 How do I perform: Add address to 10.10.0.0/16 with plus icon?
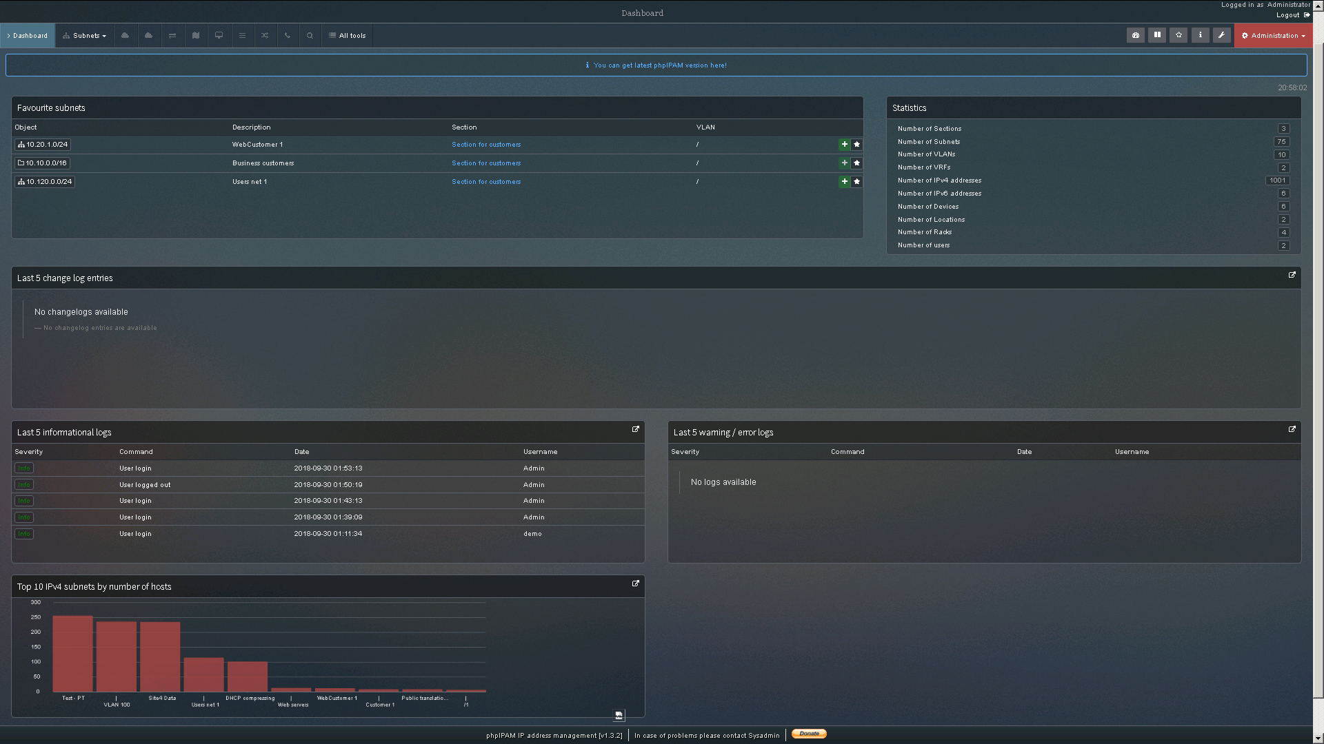tap(844, 163)
